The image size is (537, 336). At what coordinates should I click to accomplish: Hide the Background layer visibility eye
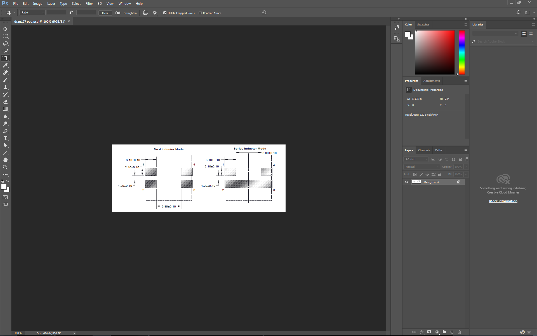tap(407, 182)
